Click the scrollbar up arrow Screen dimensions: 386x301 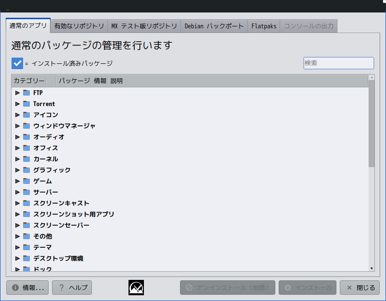(372, 78)
